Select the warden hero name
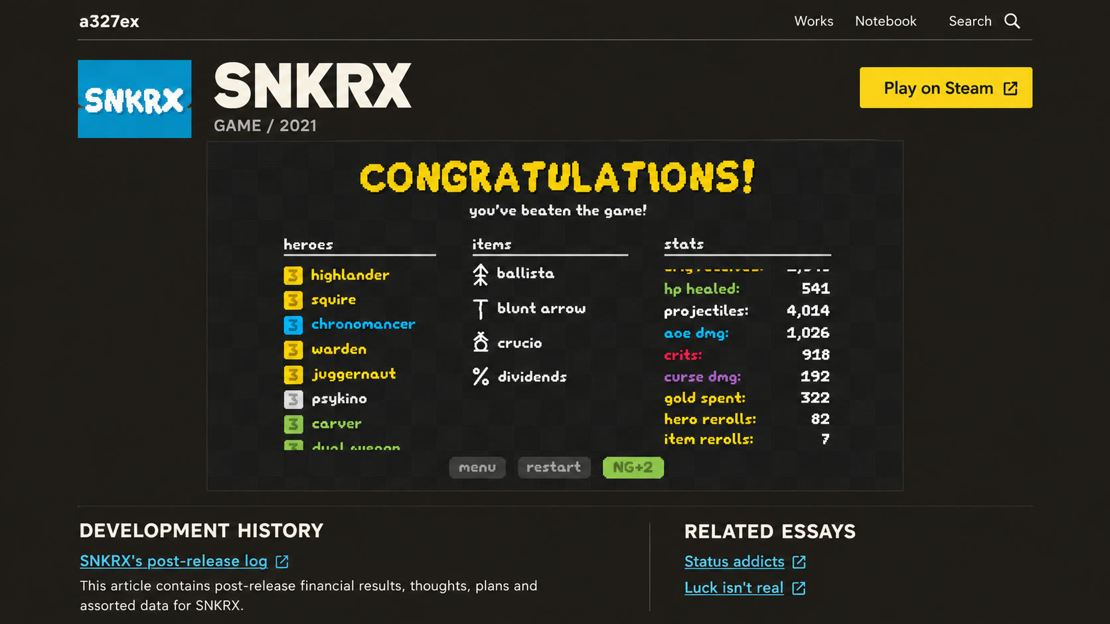 [x=339, y=349]
